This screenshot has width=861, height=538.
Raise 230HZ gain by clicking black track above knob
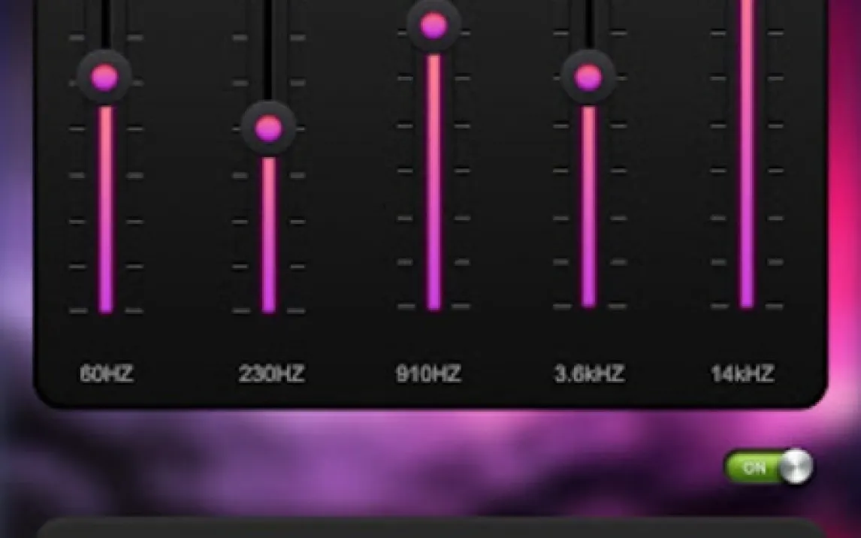(x=267, y=50)
